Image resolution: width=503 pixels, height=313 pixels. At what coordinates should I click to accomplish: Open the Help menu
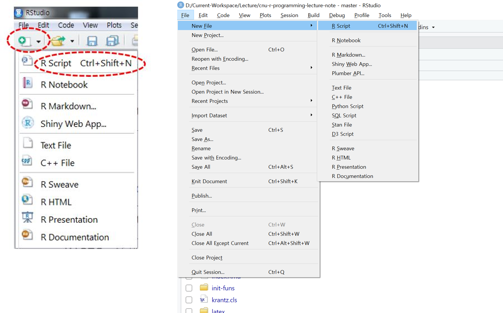pos(406,15)
